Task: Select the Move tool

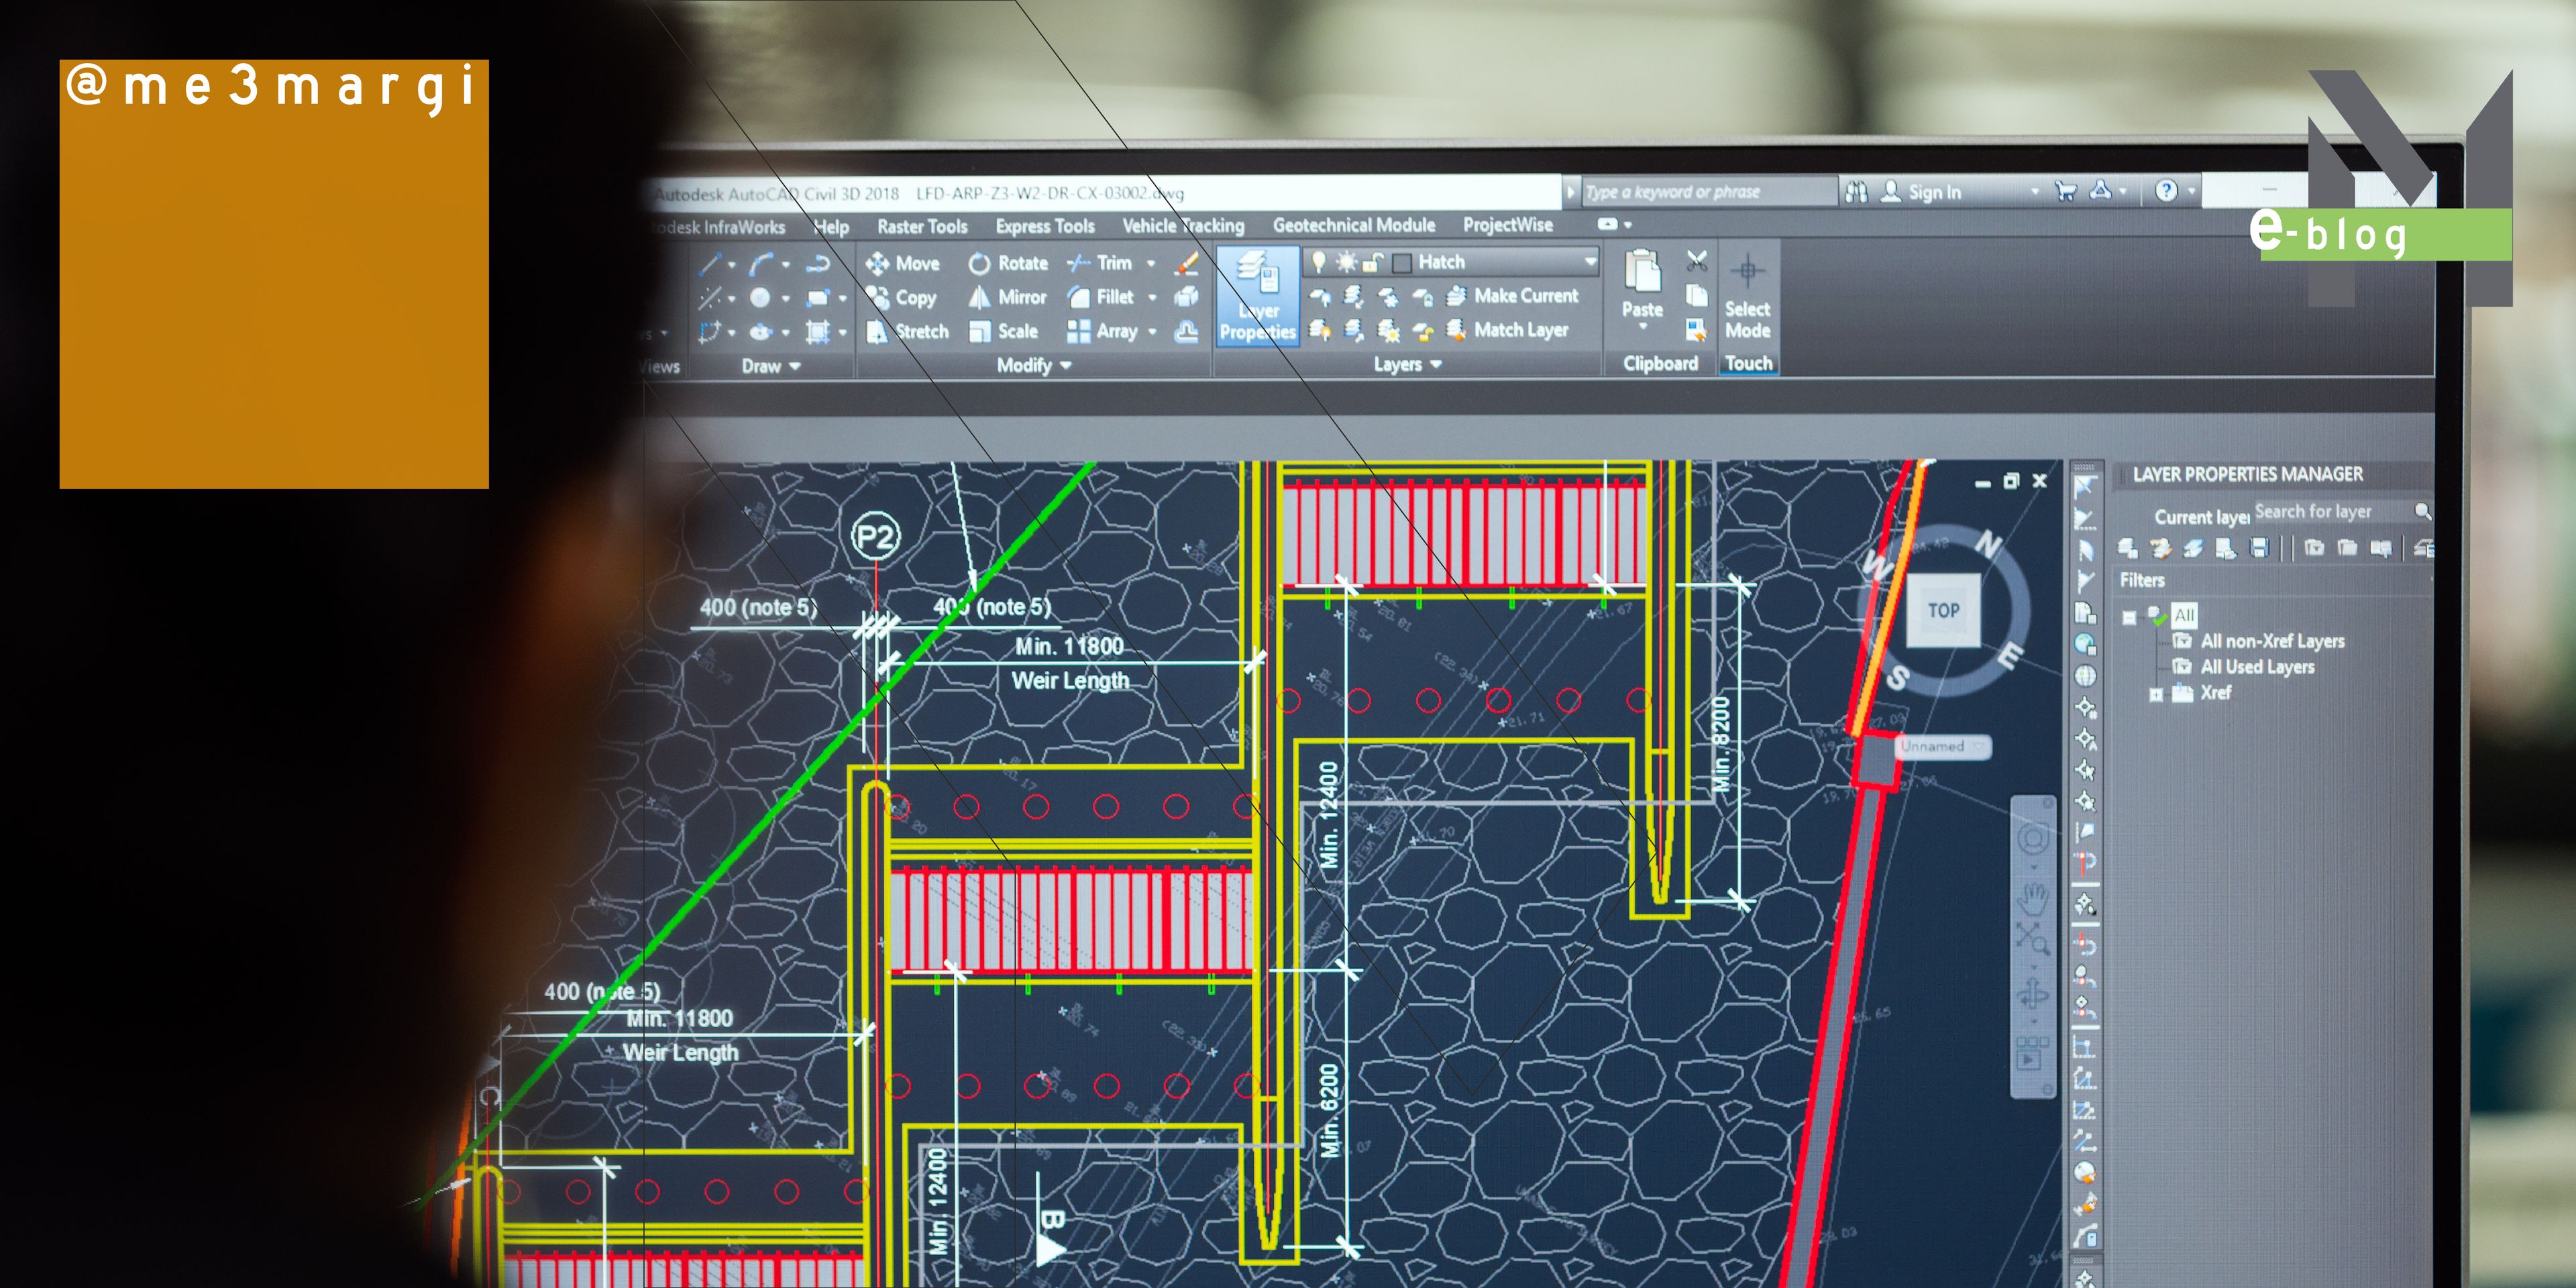Action: 903,263
